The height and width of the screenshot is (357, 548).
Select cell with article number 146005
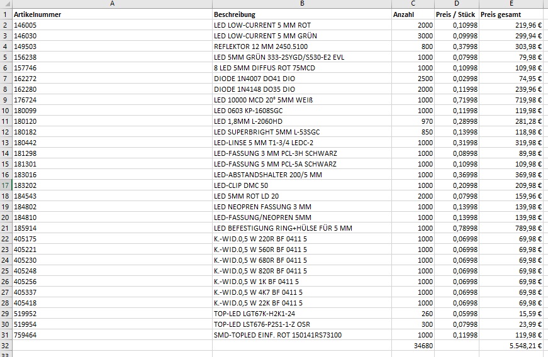coord(112,25)
